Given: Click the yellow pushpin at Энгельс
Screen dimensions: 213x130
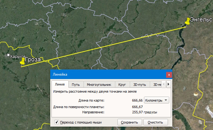Looking at the screenshot, I should coord(188,21).
